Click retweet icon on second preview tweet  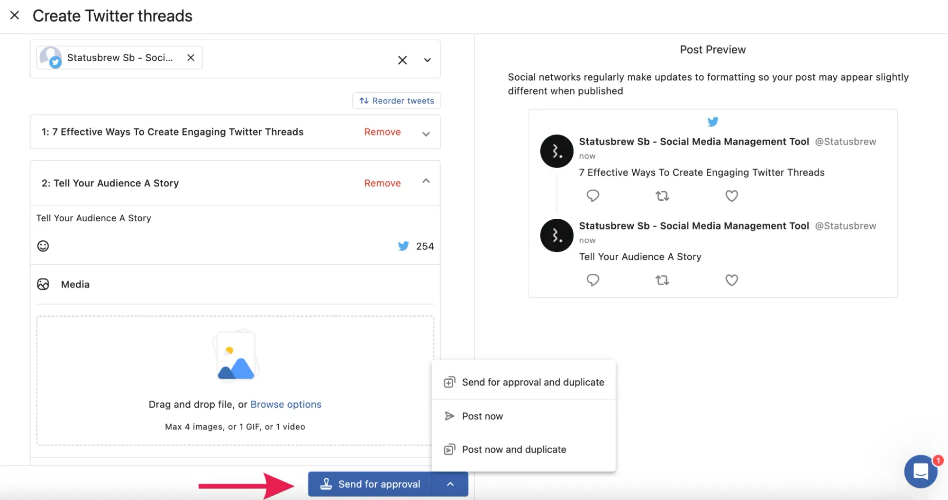662,280
